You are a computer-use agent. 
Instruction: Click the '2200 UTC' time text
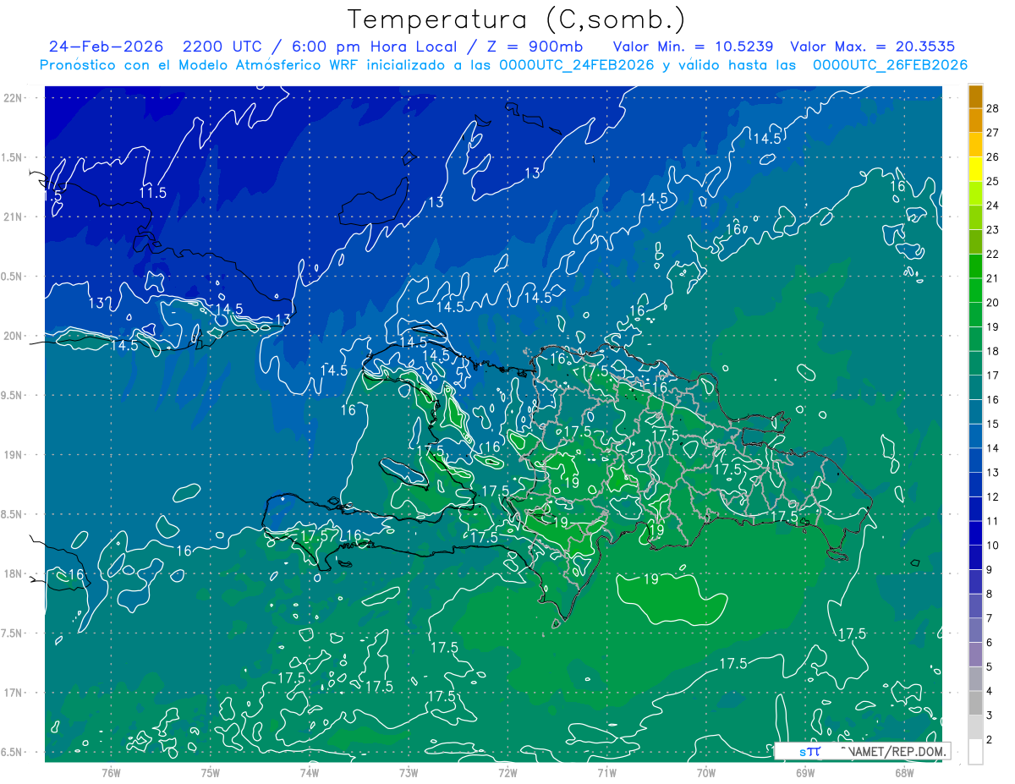pyautogui.click(x=223, y=47)
